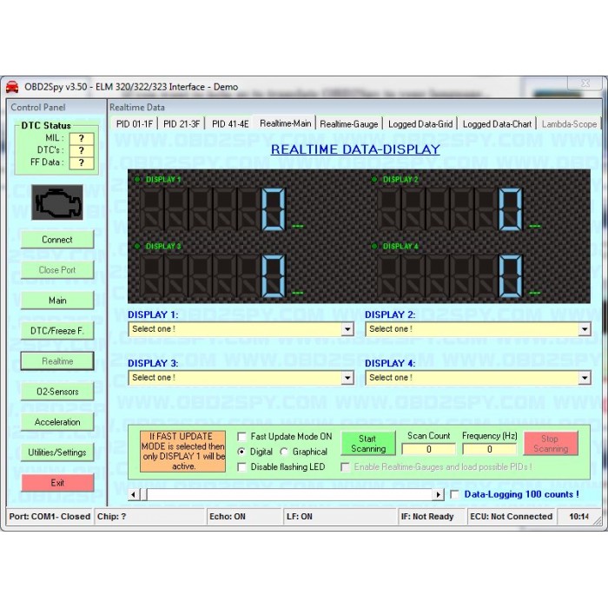The height and width of the screenshot is (608, 608).
Task: Click the MIL status indicator box
Action: [x=81, y=138]
